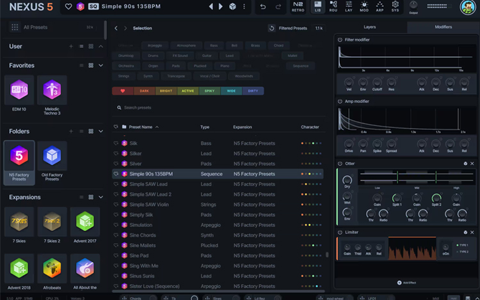Switch User section to grid view
The height and width of the screenshot is (300, 480).
point(91,47)
